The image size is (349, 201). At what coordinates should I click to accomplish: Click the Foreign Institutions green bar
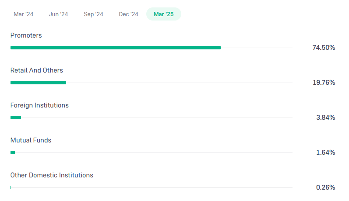click(x=16, y=118)
